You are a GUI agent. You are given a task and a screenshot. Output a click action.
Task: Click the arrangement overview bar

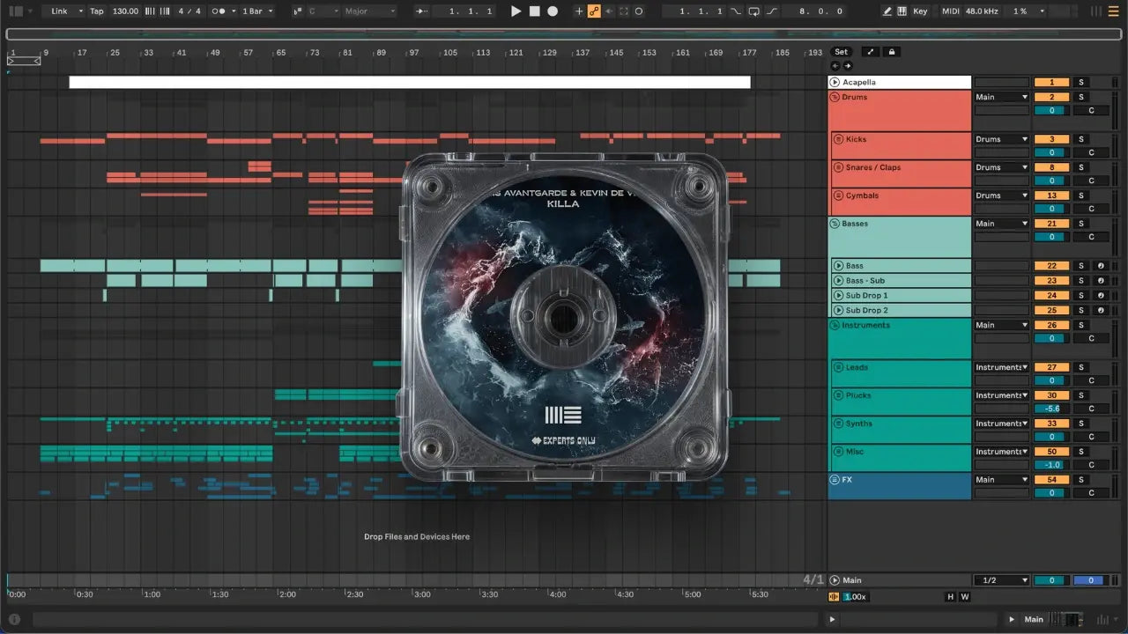click(563, 34)
